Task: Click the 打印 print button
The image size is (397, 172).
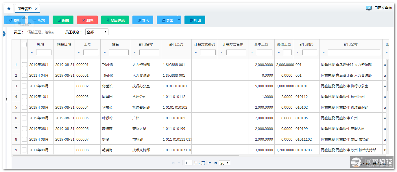Action: click(195, 20)
